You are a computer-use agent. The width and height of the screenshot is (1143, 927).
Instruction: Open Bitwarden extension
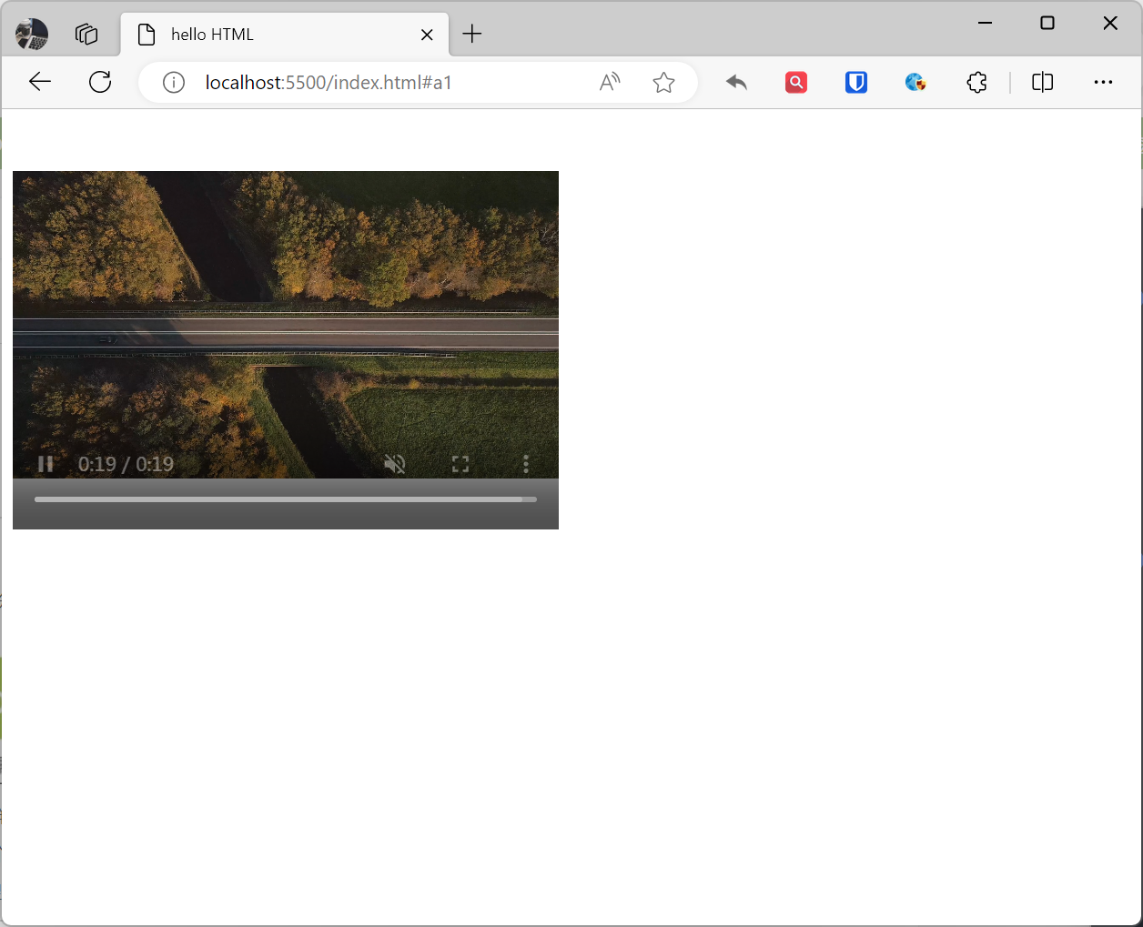(855, 83)
